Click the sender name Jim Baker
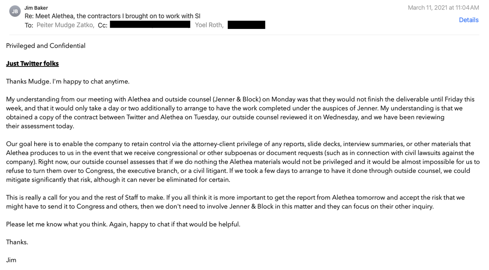The width and height of the screenshot is (489, 270). click(x=36, y=8)
